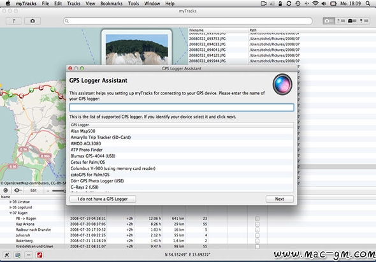
Task: Click the map zoom slider
Action: pyautogui.click(x=59, y=191)
